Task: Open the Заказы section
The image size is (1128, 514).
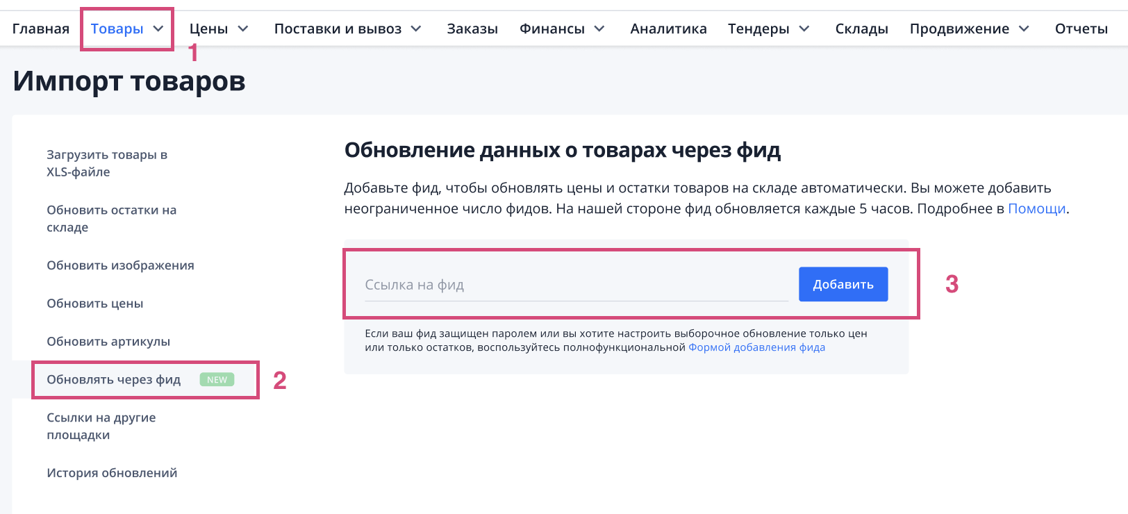Action: 472,28
